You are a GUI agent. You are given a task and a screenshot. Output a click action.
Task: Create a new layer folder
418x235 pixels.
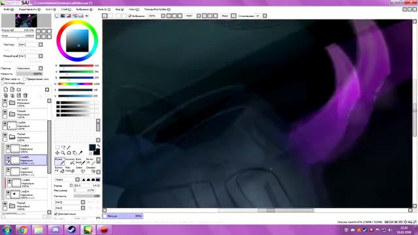(x=19, y=89)
